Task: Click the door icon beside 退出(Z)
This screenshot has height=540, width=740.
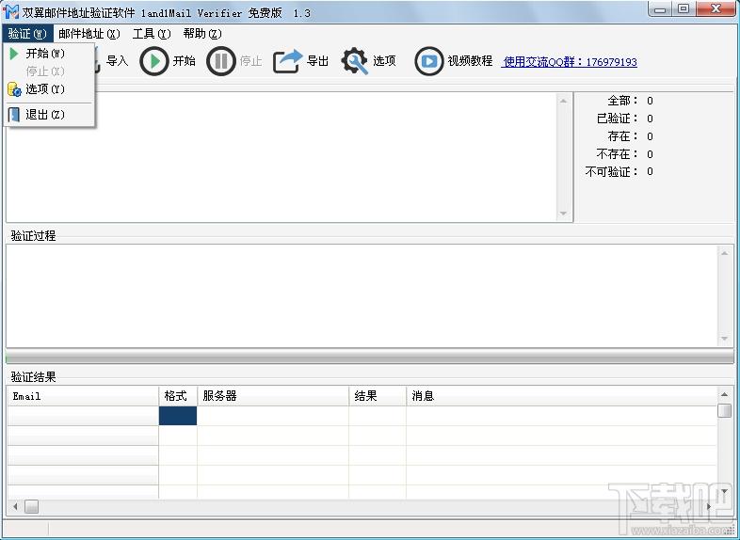Action: (14, 114)
